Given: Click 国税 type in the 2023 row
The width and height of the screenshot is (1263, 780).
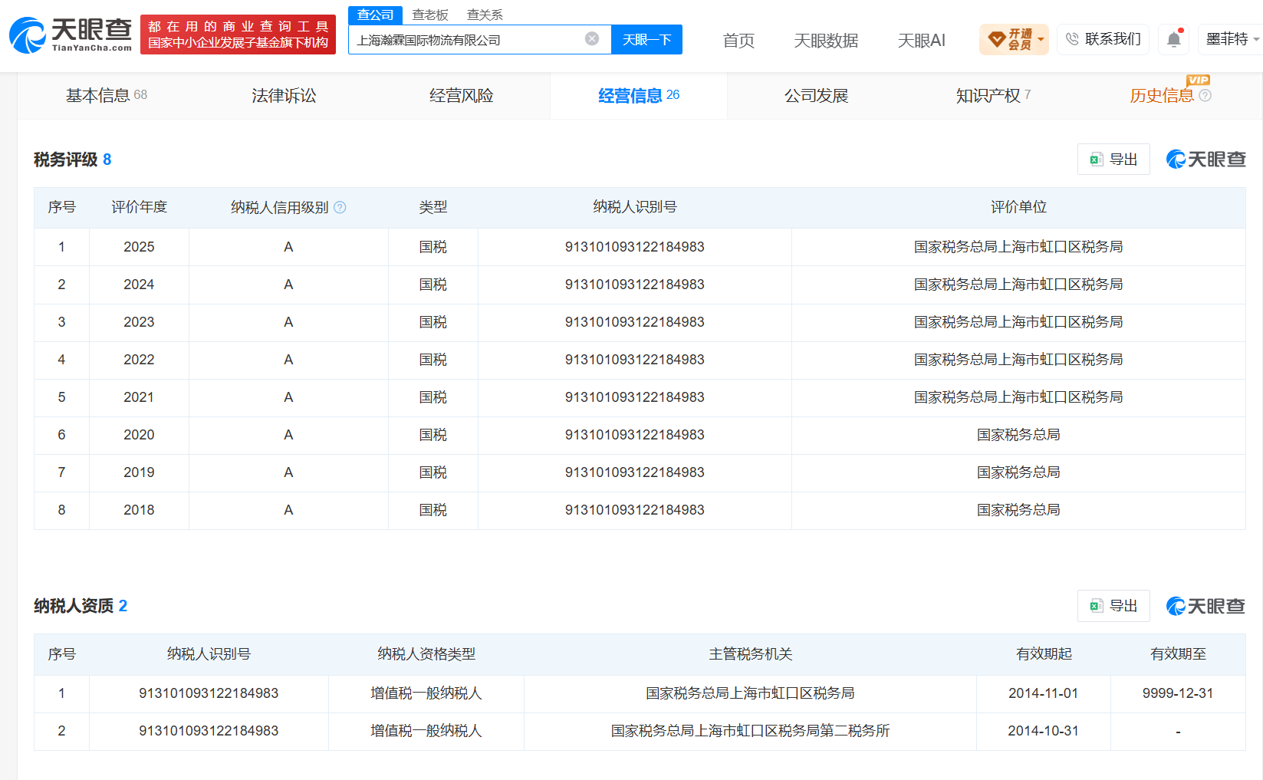Looking at the screenshot, I should 433,322.
